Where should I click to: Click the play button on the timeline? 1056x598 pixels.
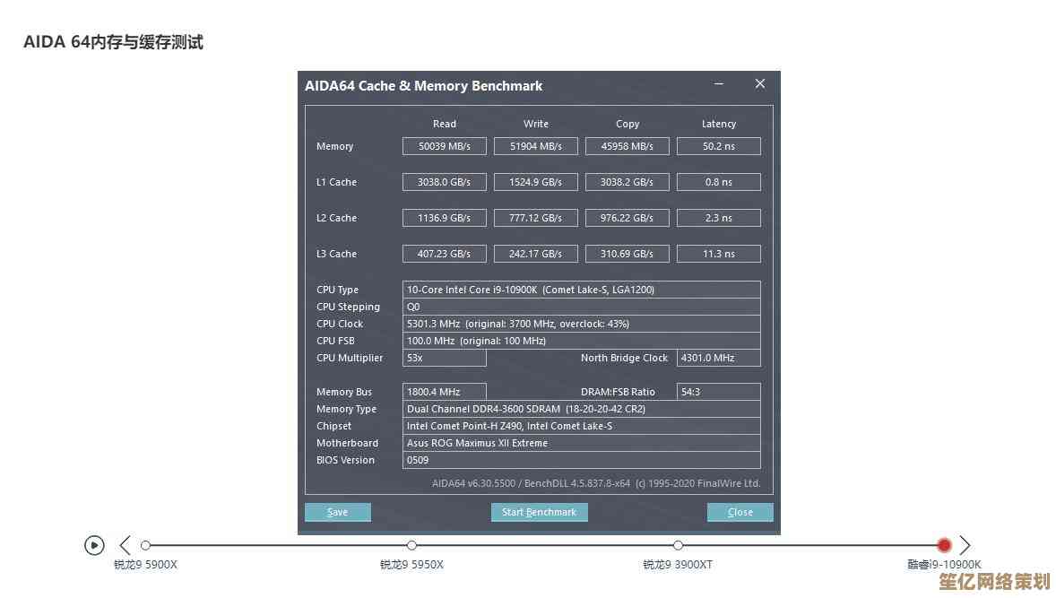(x=94, y=545)
